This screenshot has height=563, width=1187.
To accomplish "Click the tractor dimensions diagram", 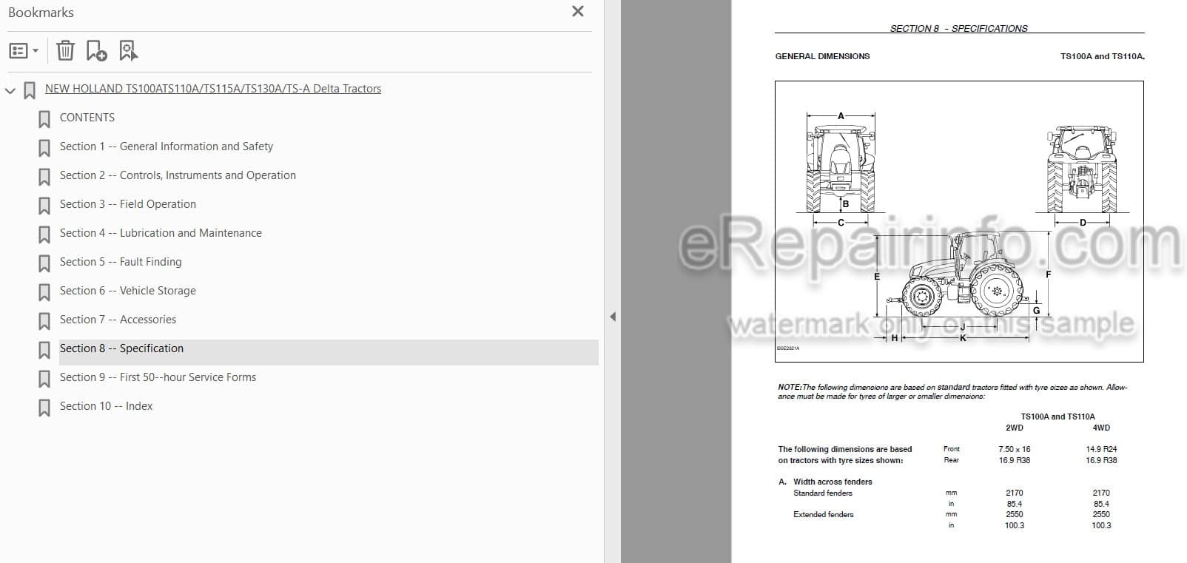I will coord(959,221).
